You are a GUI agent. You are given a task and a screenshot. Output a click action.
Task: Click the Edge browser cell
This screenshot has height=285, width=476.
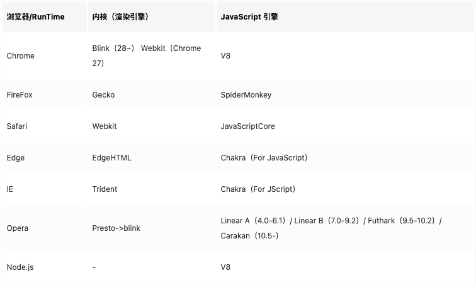pyautogui.click(x=16, y=158)
